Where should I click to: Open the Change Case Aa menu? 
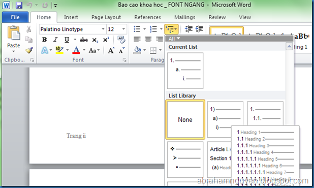(94, 50)
